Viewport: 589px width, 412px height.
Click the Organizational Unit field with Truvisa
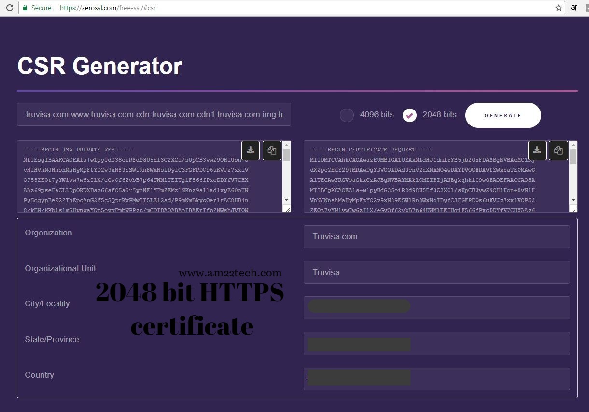click(437, 272)
